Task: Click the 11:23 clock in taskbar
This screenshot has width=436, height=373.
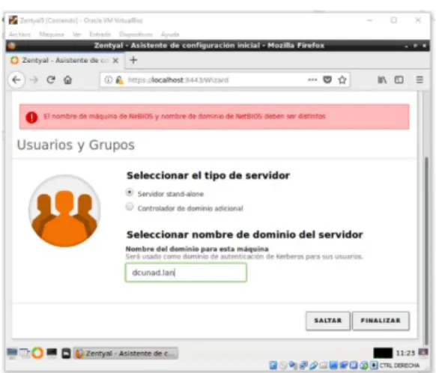Action: [x=405, y=353]
